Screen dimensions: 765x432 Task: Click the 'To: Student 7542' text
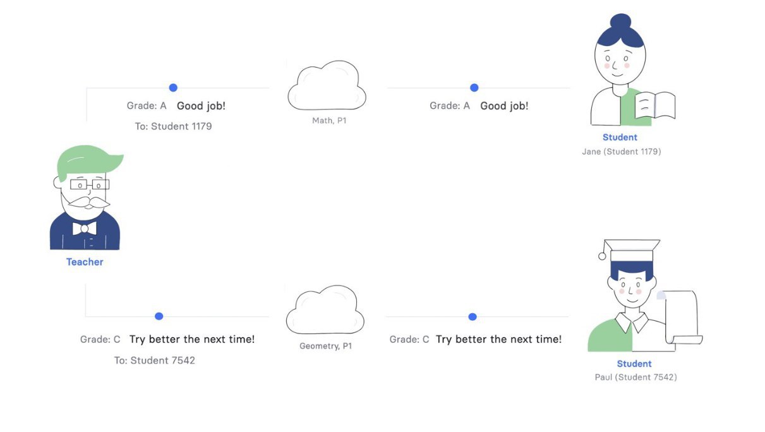154,361
